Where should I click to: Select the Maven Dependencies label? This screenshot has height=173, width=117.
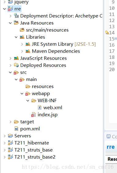point(56,51)
